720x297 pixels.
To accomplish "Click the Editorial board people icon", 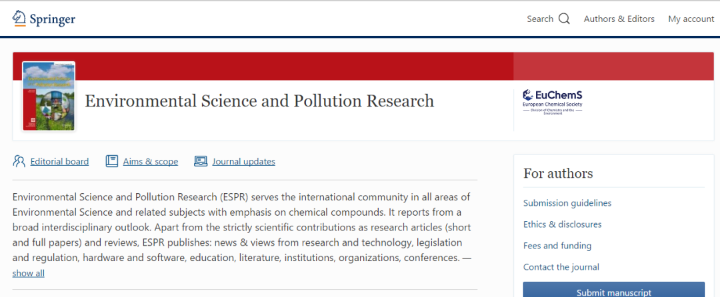I will [19, 161].
